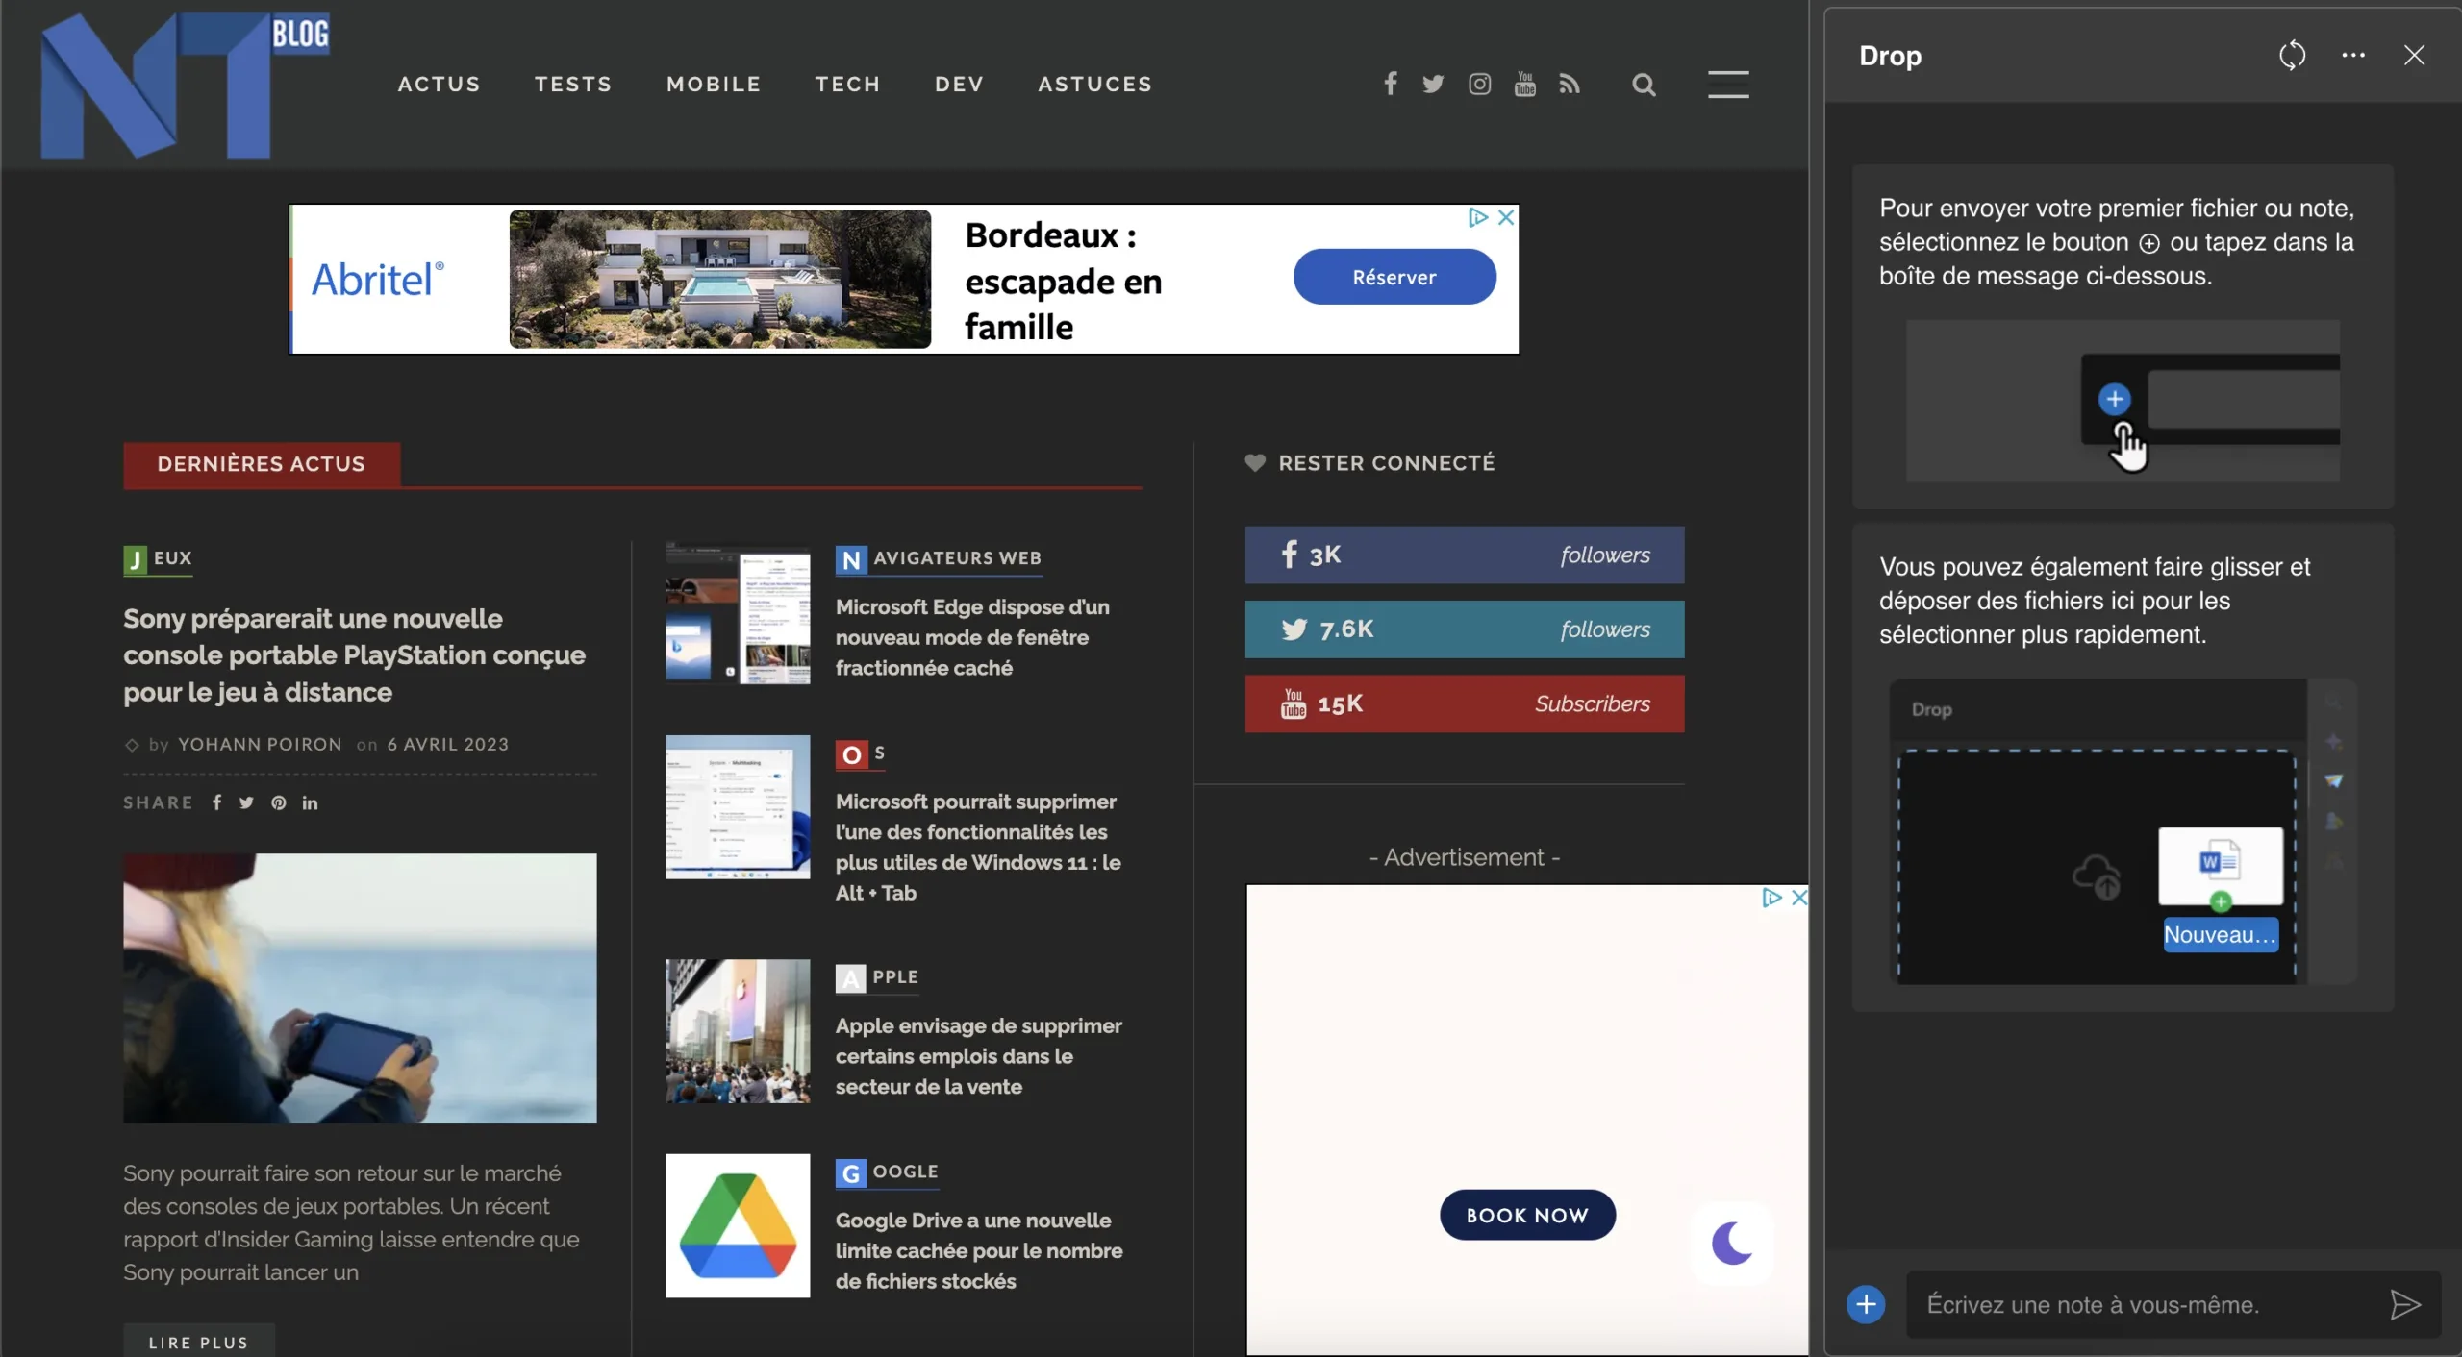Click the blue plus add-file button in Drop

pos(1866,1304)
